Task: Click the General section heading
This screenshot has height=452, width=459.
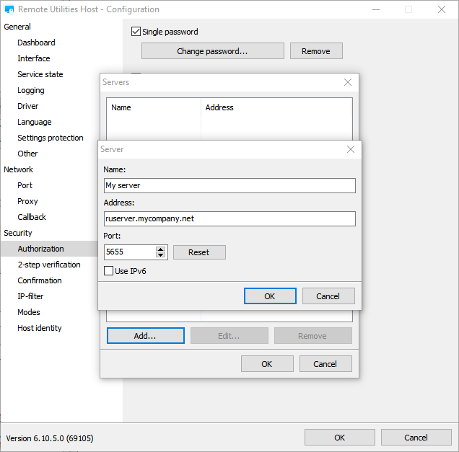Action: pos(17,27)
